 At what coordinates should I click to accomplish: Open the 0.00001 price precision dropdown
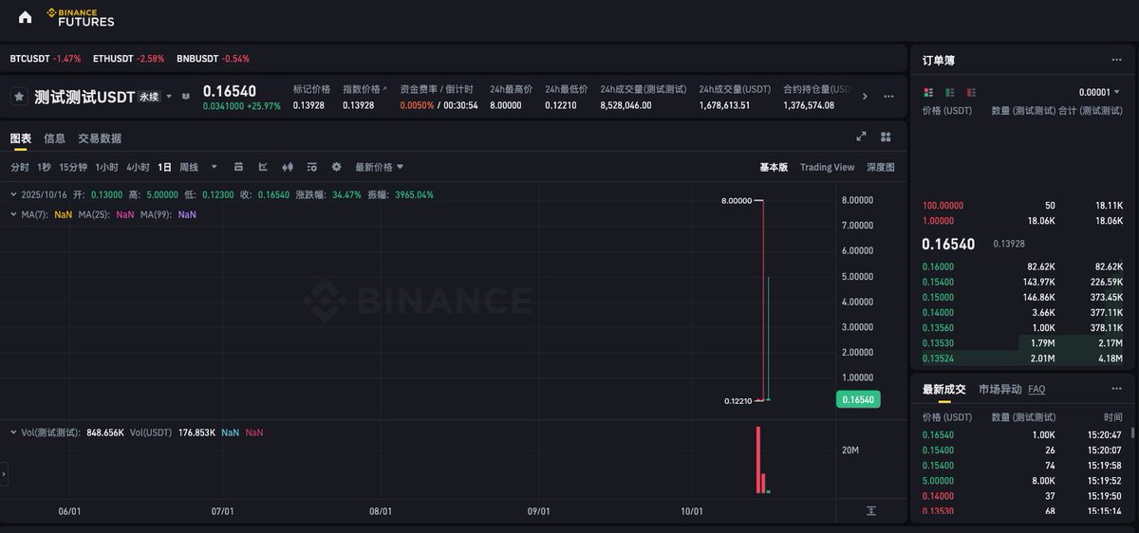point(1100,92)
